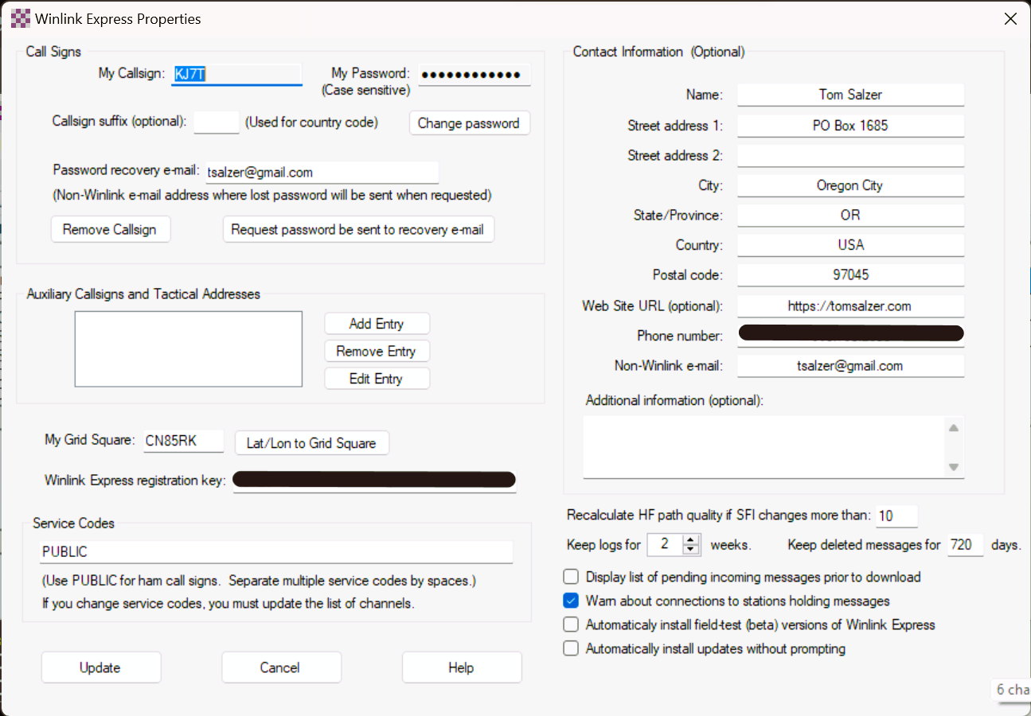
Task: Disable warning about stations holding messages
Action: pyautogui.click(x=571, y=600)
